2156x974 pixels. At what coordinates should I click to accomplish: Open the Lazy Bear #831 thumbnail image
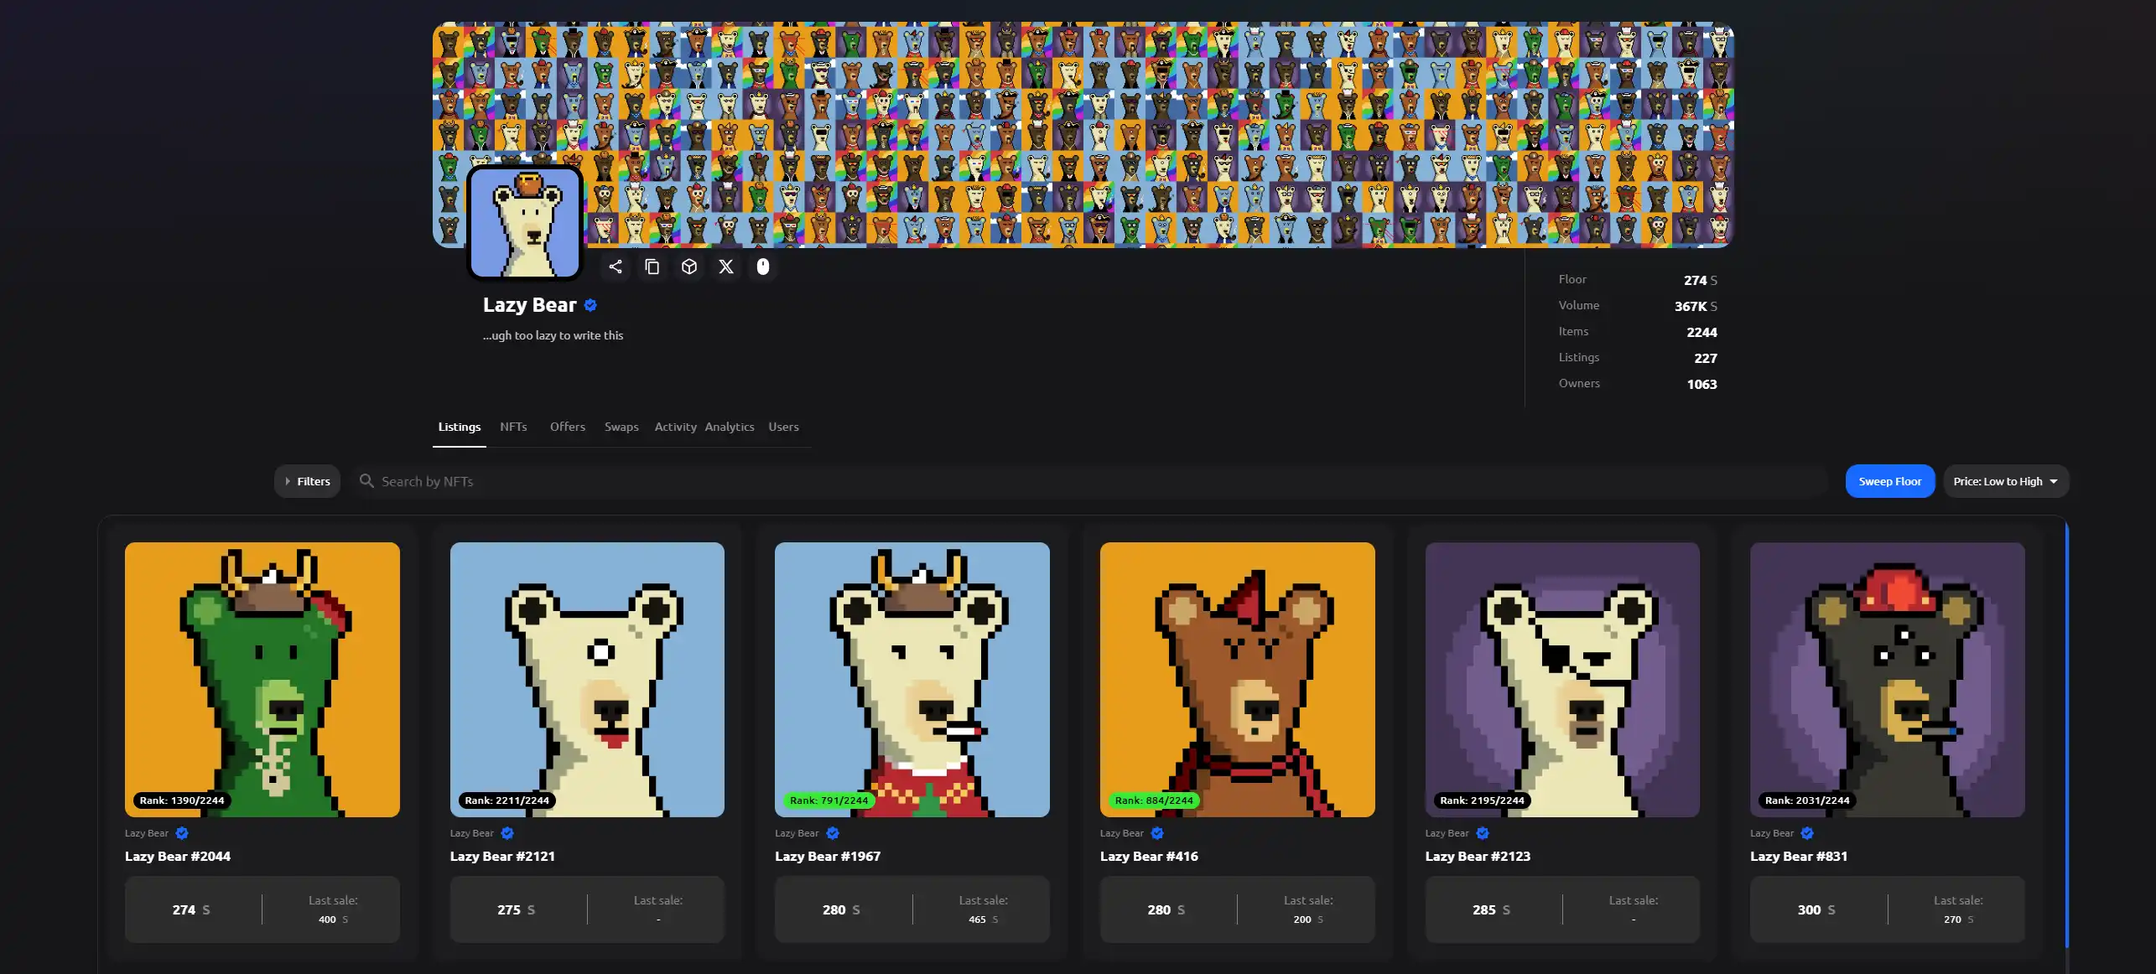[x=1887, y=679]
